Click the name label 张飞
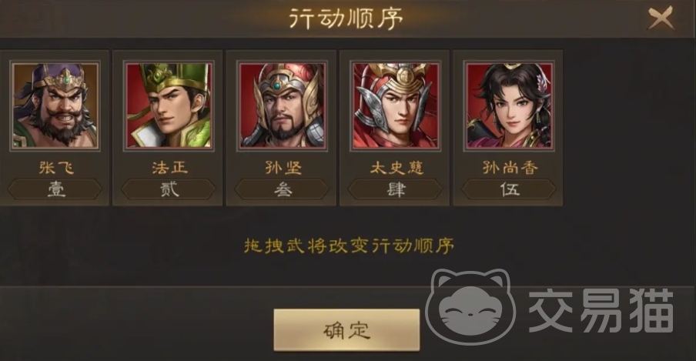Screen dimensions: 696x361 pyautogui.click(x=56, y=167)
